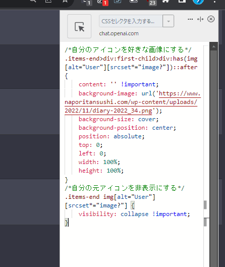Open the three-dots more options menu
The height and width of the screenshot is (267, 225).
(x=190, y=19)
